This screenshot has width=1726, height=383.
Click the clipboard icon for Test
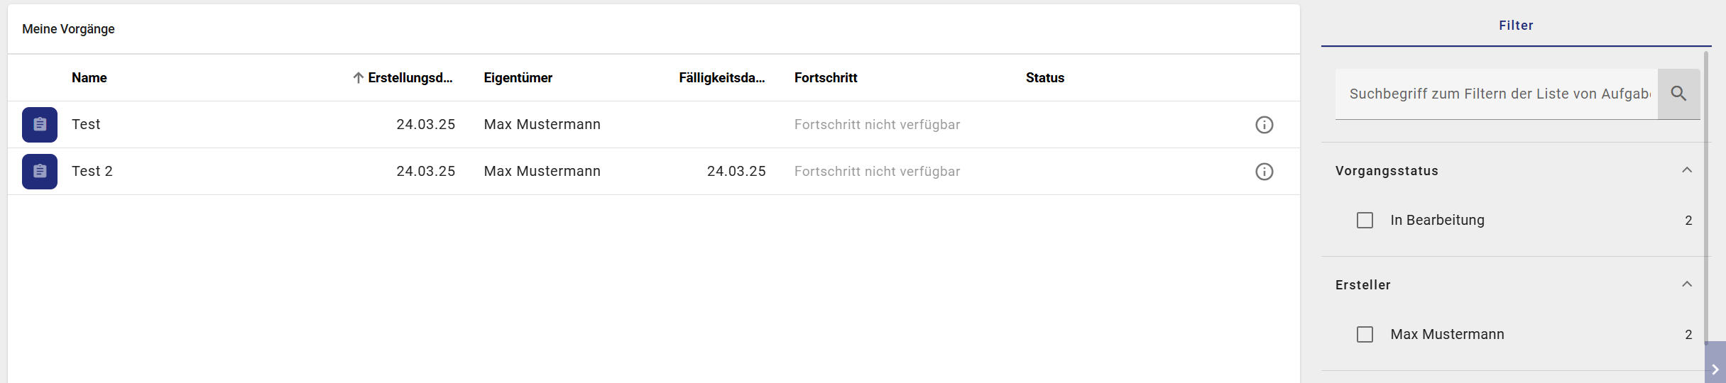pyautogui.click(x=40, y=125)
